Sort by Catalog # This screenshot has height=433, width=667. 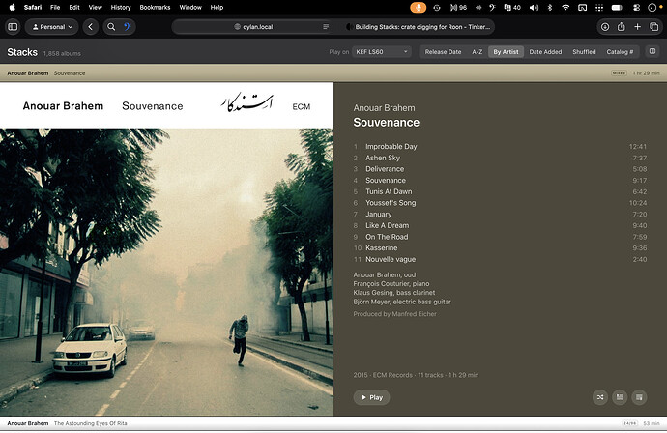[620, 52]
